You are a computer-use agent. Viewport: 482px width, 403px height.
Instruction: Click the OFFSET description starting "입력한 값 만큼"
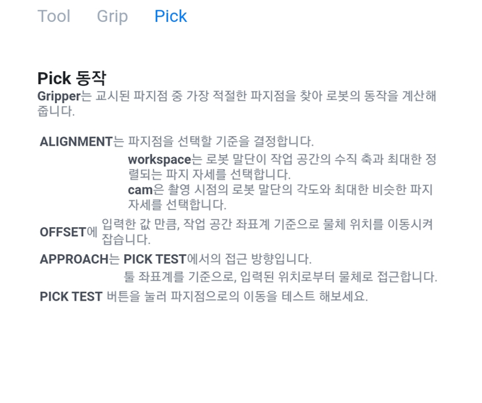267,232
